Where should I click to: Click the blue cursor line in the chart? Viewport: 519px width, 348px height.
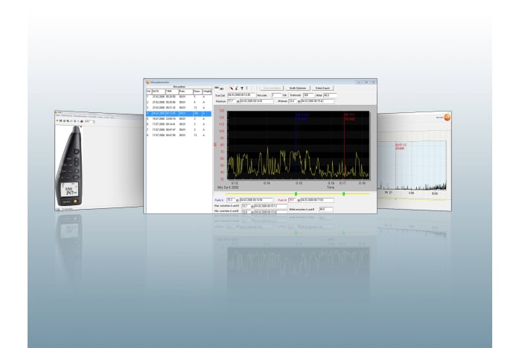pos(296,146)
